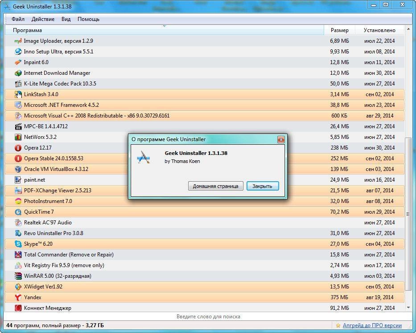
Task: Click the scrollbar up arrow
Action: pyautogui.click(x=408, y=28)
